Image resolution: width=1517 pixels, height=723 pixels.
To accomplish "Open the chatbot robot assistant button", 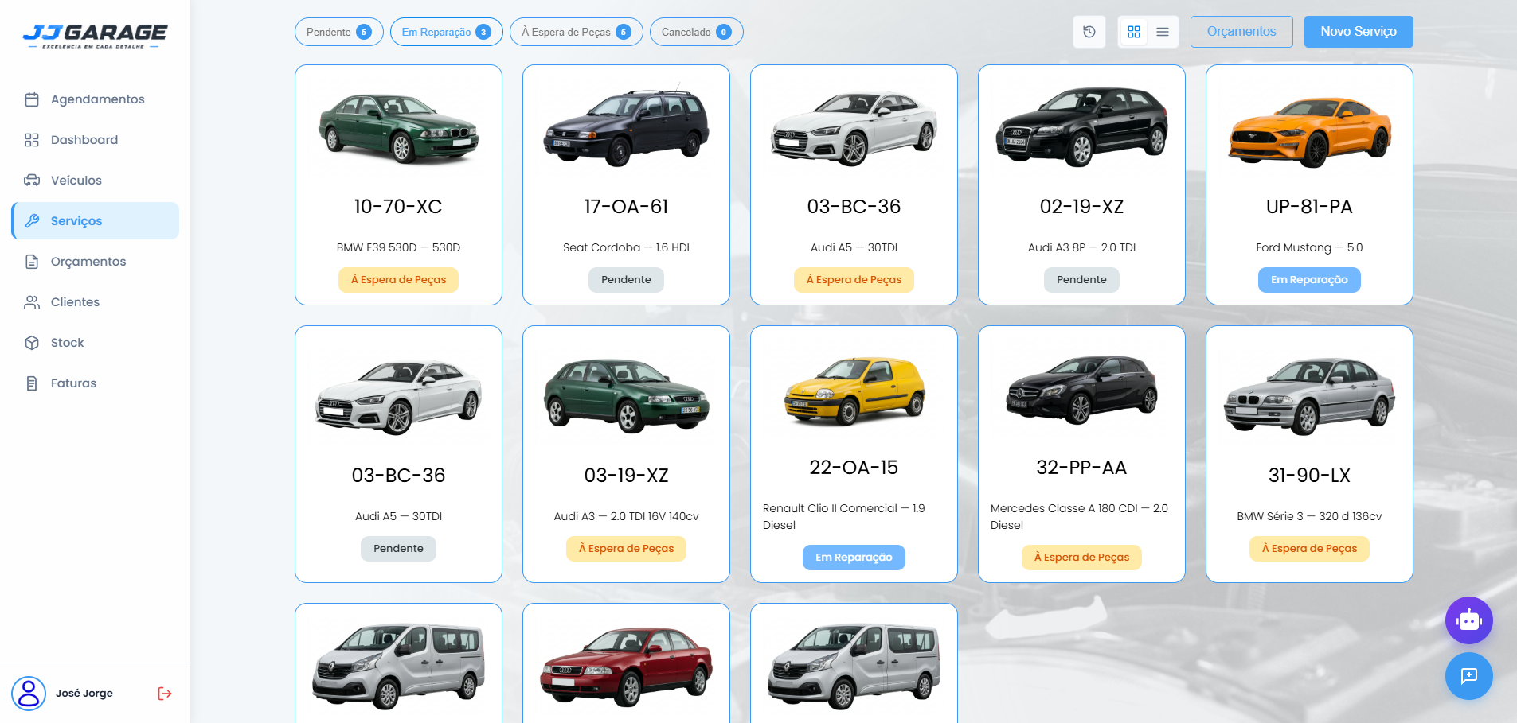I will (1469, 620).
